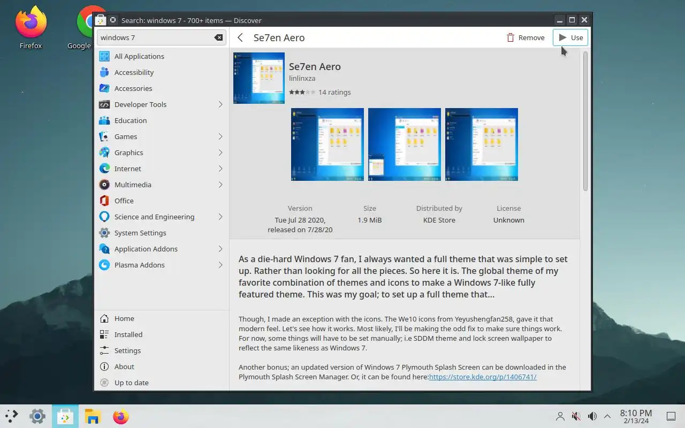The width and height of the screenshot is (685, 428).
Task: Open Discover Settings page
Action: pos(161,350)
